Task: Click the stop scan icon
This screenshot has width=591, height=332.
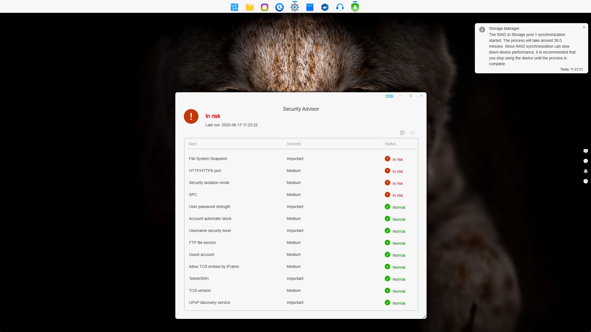Action: click(412, 133)
